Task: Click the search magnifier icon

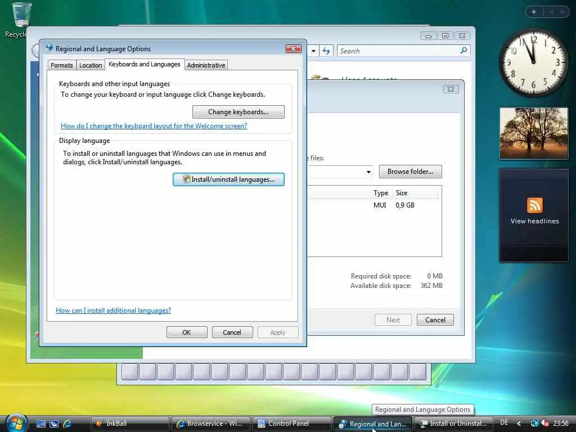Action: (x=464, y=50)
